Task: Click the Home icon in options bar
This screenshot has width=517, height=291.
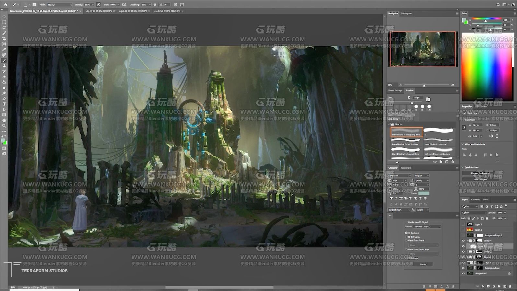Action: (x=6, y=5)
